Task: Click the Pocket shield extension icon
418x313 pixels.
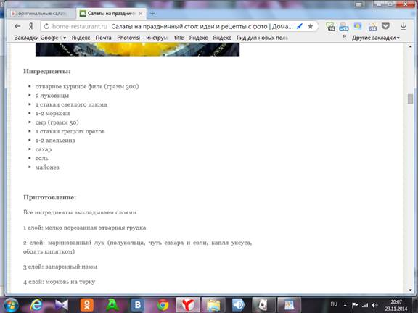Action: pos(386,26)
